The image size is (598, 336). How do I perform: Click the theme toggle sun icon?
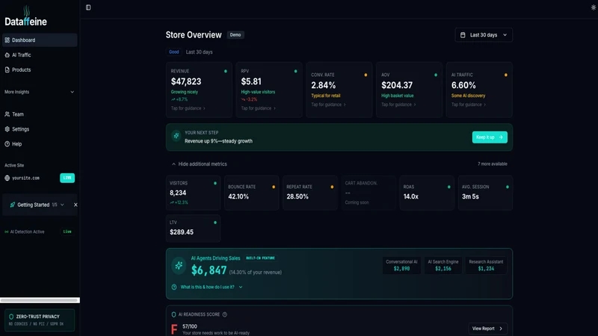point(594,7)
